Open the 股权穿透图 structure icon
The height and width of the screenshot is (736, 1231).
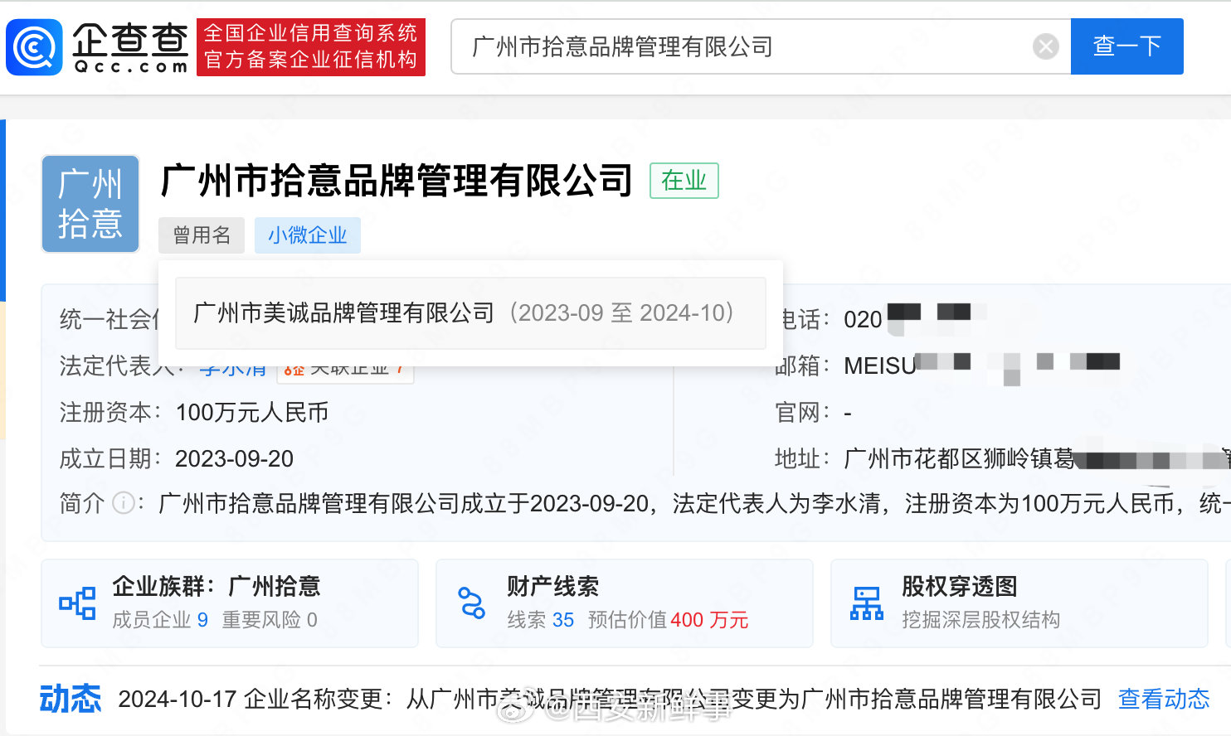(867, 603)
